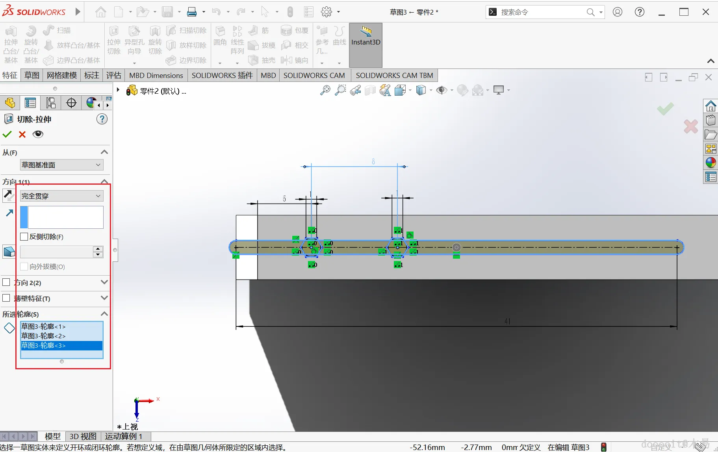Cancel the cut-extrude with red X in panel
Image resolution: width=718 pixels, height=452 pixels.
(x=22, y=134)
